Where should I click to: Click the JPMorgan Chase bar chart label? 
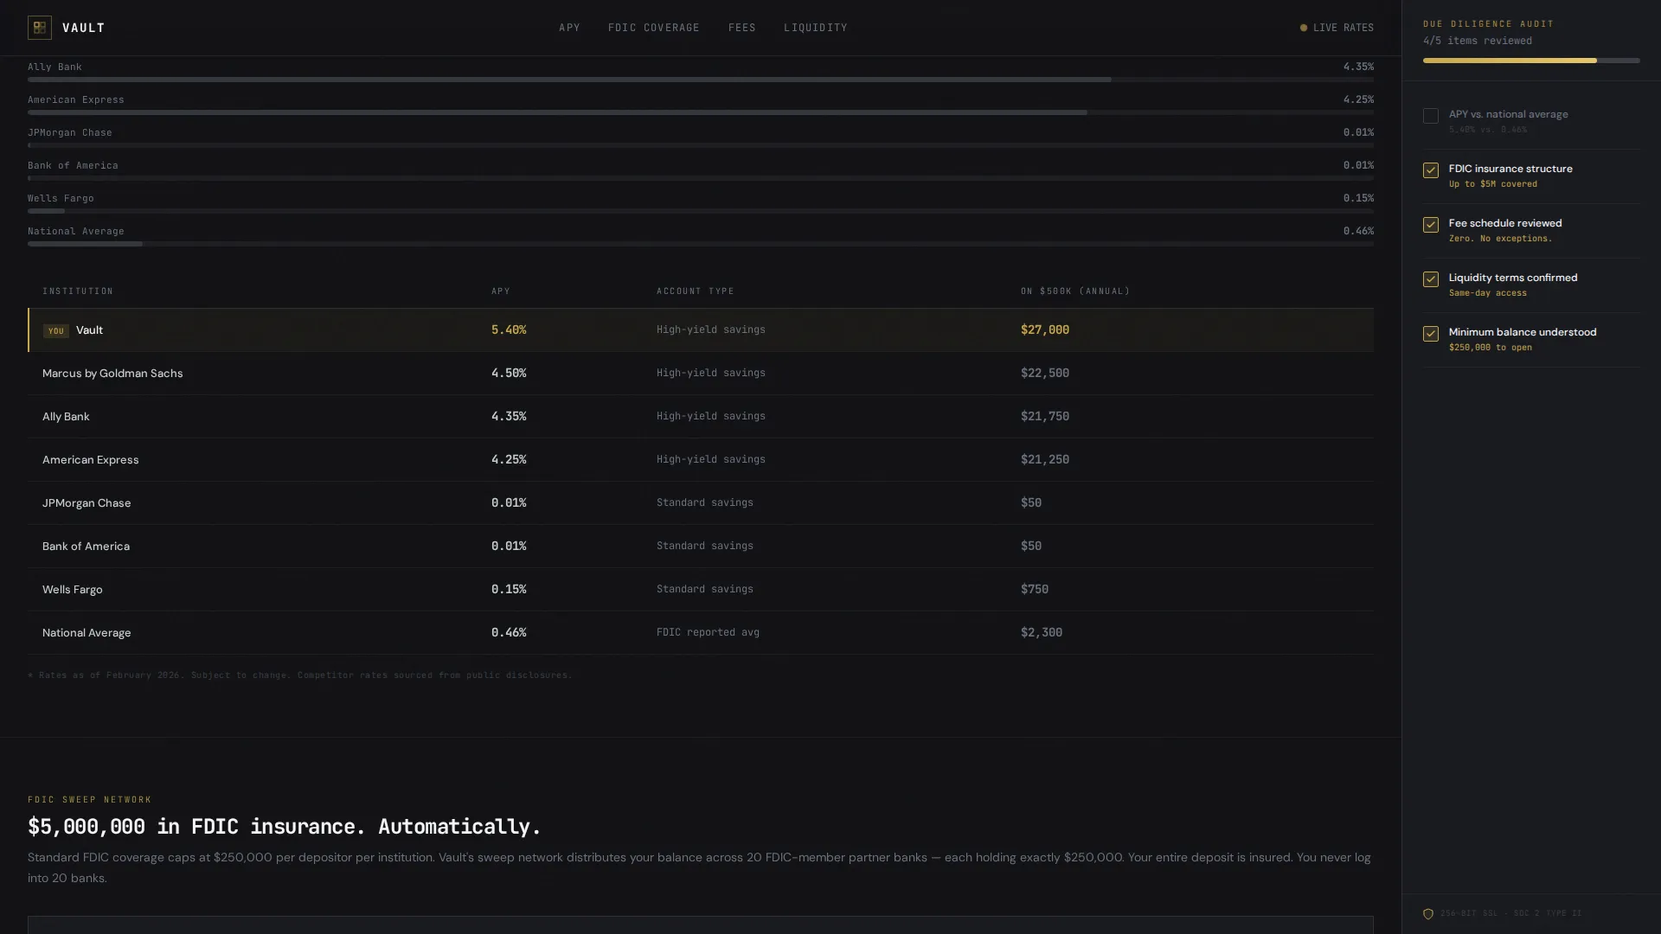click(70, 132)
